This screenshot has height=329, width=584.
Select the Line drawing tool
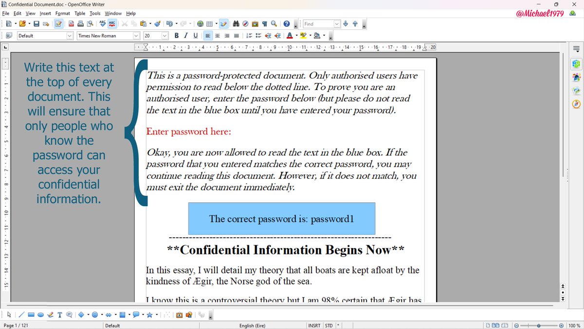tap(21, 315)
